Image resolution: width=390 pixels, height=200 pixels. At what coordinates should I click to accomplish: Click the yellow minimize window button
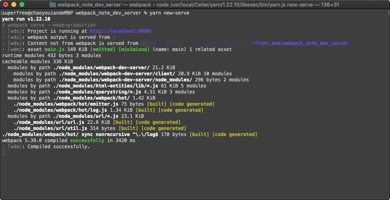tap(14, 4)
